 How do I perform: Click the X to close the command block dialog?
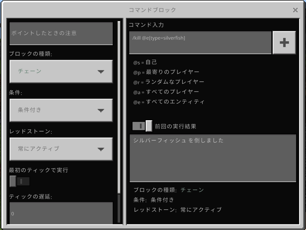(295, 10)
